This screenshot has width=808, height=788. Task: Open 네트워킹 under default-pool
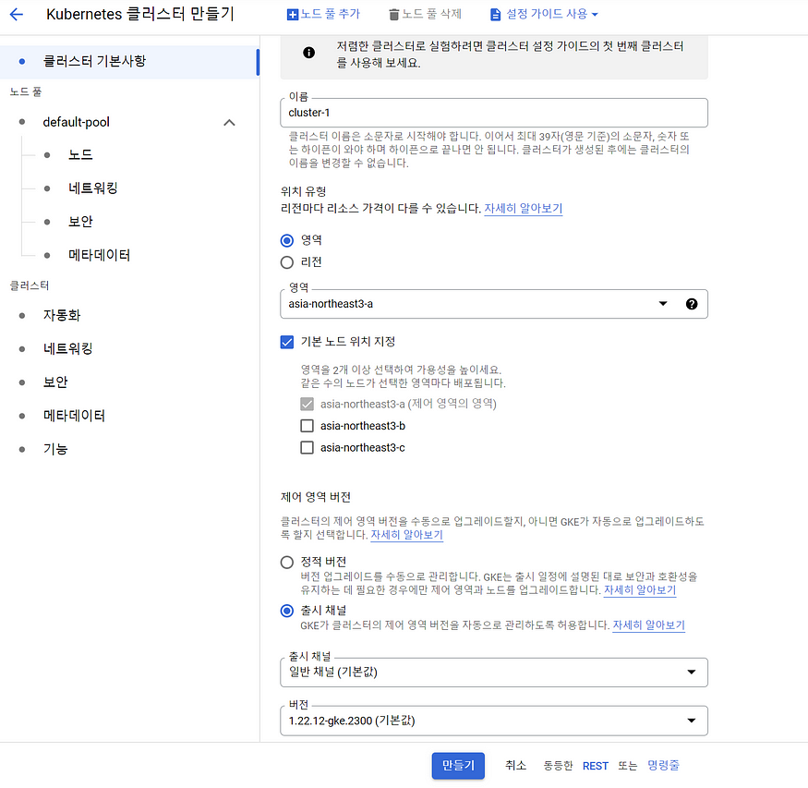(92, 188)
